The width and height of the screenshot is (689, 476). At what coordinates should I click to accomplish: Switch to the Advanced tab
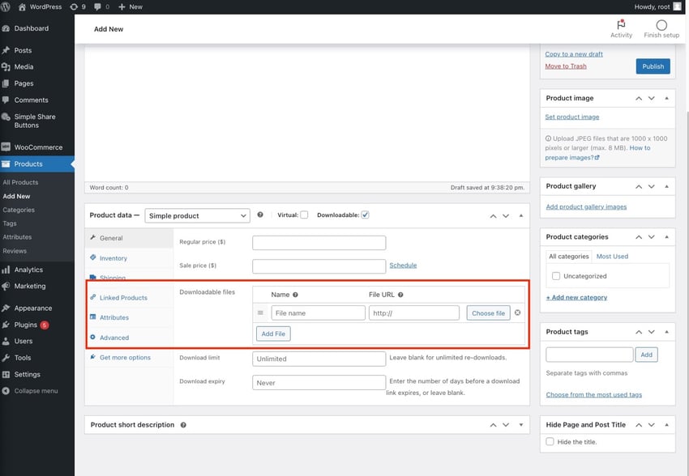pos(129,338)
